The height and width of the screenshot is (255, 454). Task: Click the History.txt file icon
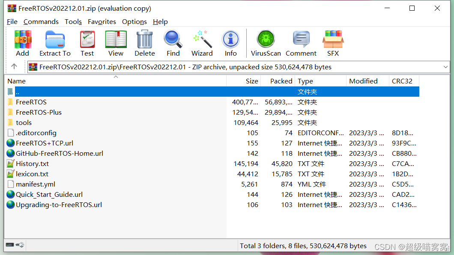tap(10, 163)
